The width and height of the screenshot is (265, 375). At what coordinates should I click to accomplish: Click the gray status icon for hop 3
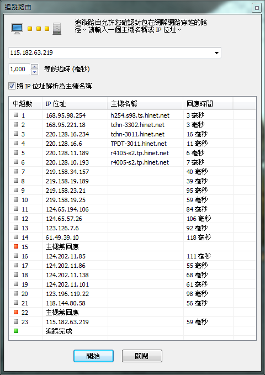(x=16, y=134)
